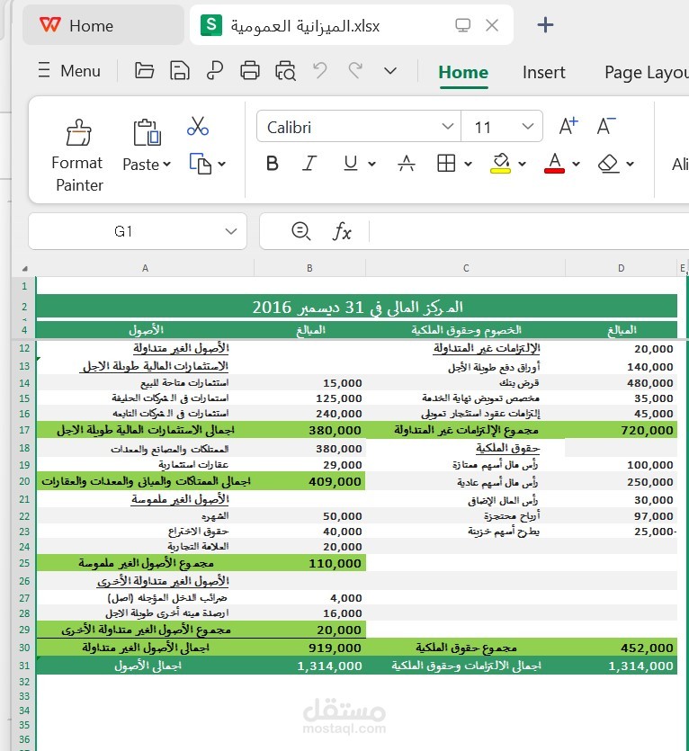Click the cell showing 919,000
This screenshot has width=689, height=751.
click(310, 648)
